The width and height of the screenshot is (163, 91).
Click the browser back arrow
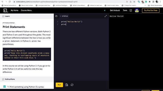3,2
